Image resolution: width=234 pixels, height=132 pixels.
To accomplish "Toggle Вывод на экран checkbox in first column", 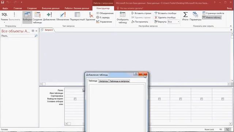I will (x=75, y=99).
